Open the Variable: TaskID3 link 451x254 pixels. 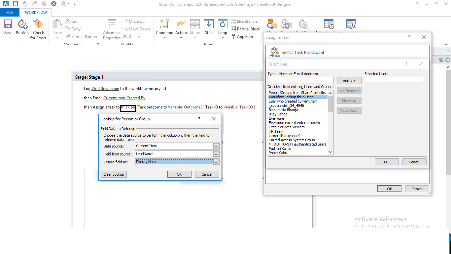238,107
